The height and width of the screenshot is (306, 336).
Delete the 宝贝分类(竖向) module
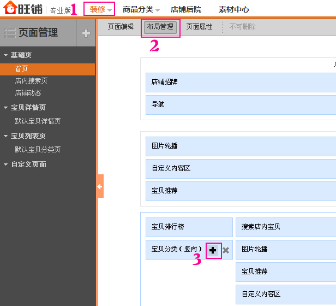tap(226, 250)
